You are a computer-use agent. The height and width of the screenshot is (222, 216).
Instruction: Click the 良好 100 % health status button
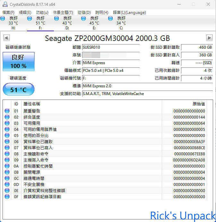[x=19, y=62]
